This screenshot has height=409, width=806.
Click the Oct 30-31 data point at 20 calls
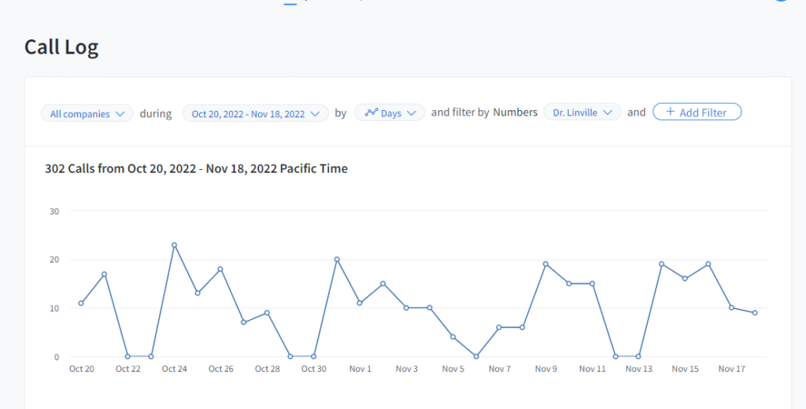337,260
